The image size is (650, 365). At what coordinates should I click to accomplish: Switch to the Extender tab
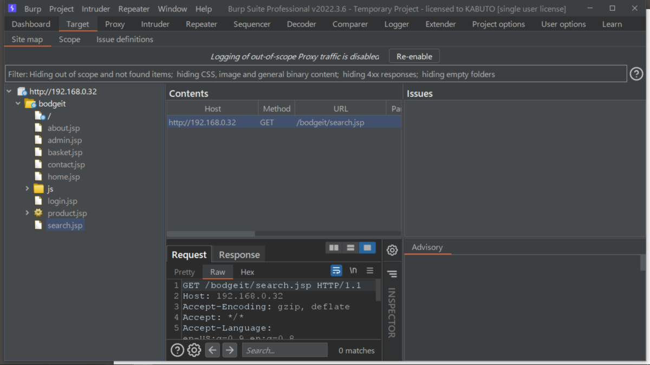tap(441, 24)
